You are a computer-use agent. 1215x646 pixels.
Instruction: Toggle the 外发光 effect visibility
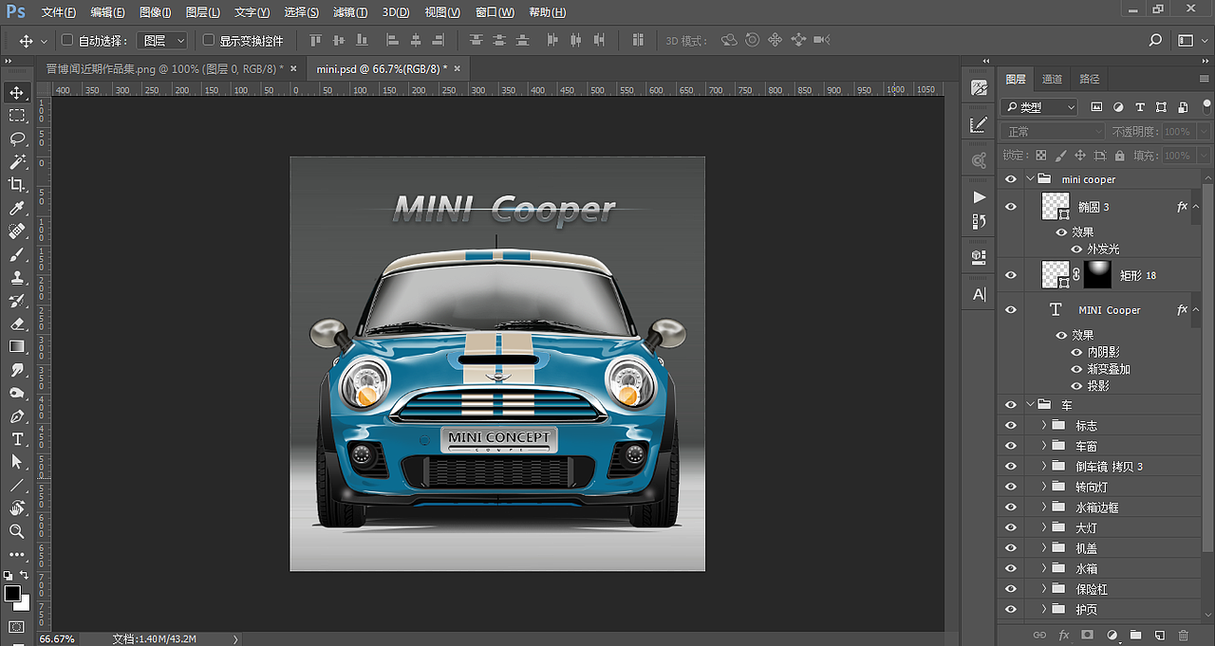[x=1077, y=249]
